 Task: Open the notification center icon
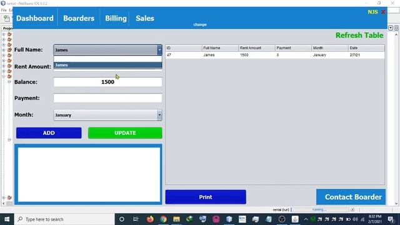[391, 219]
